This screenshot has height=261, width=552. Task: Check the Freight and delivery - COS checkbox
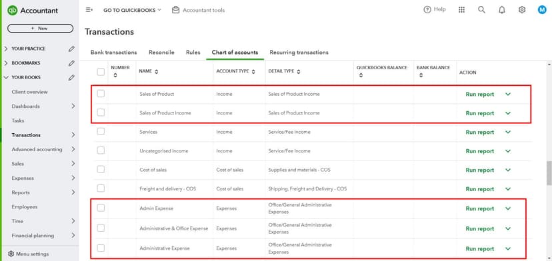coord(101,188)
